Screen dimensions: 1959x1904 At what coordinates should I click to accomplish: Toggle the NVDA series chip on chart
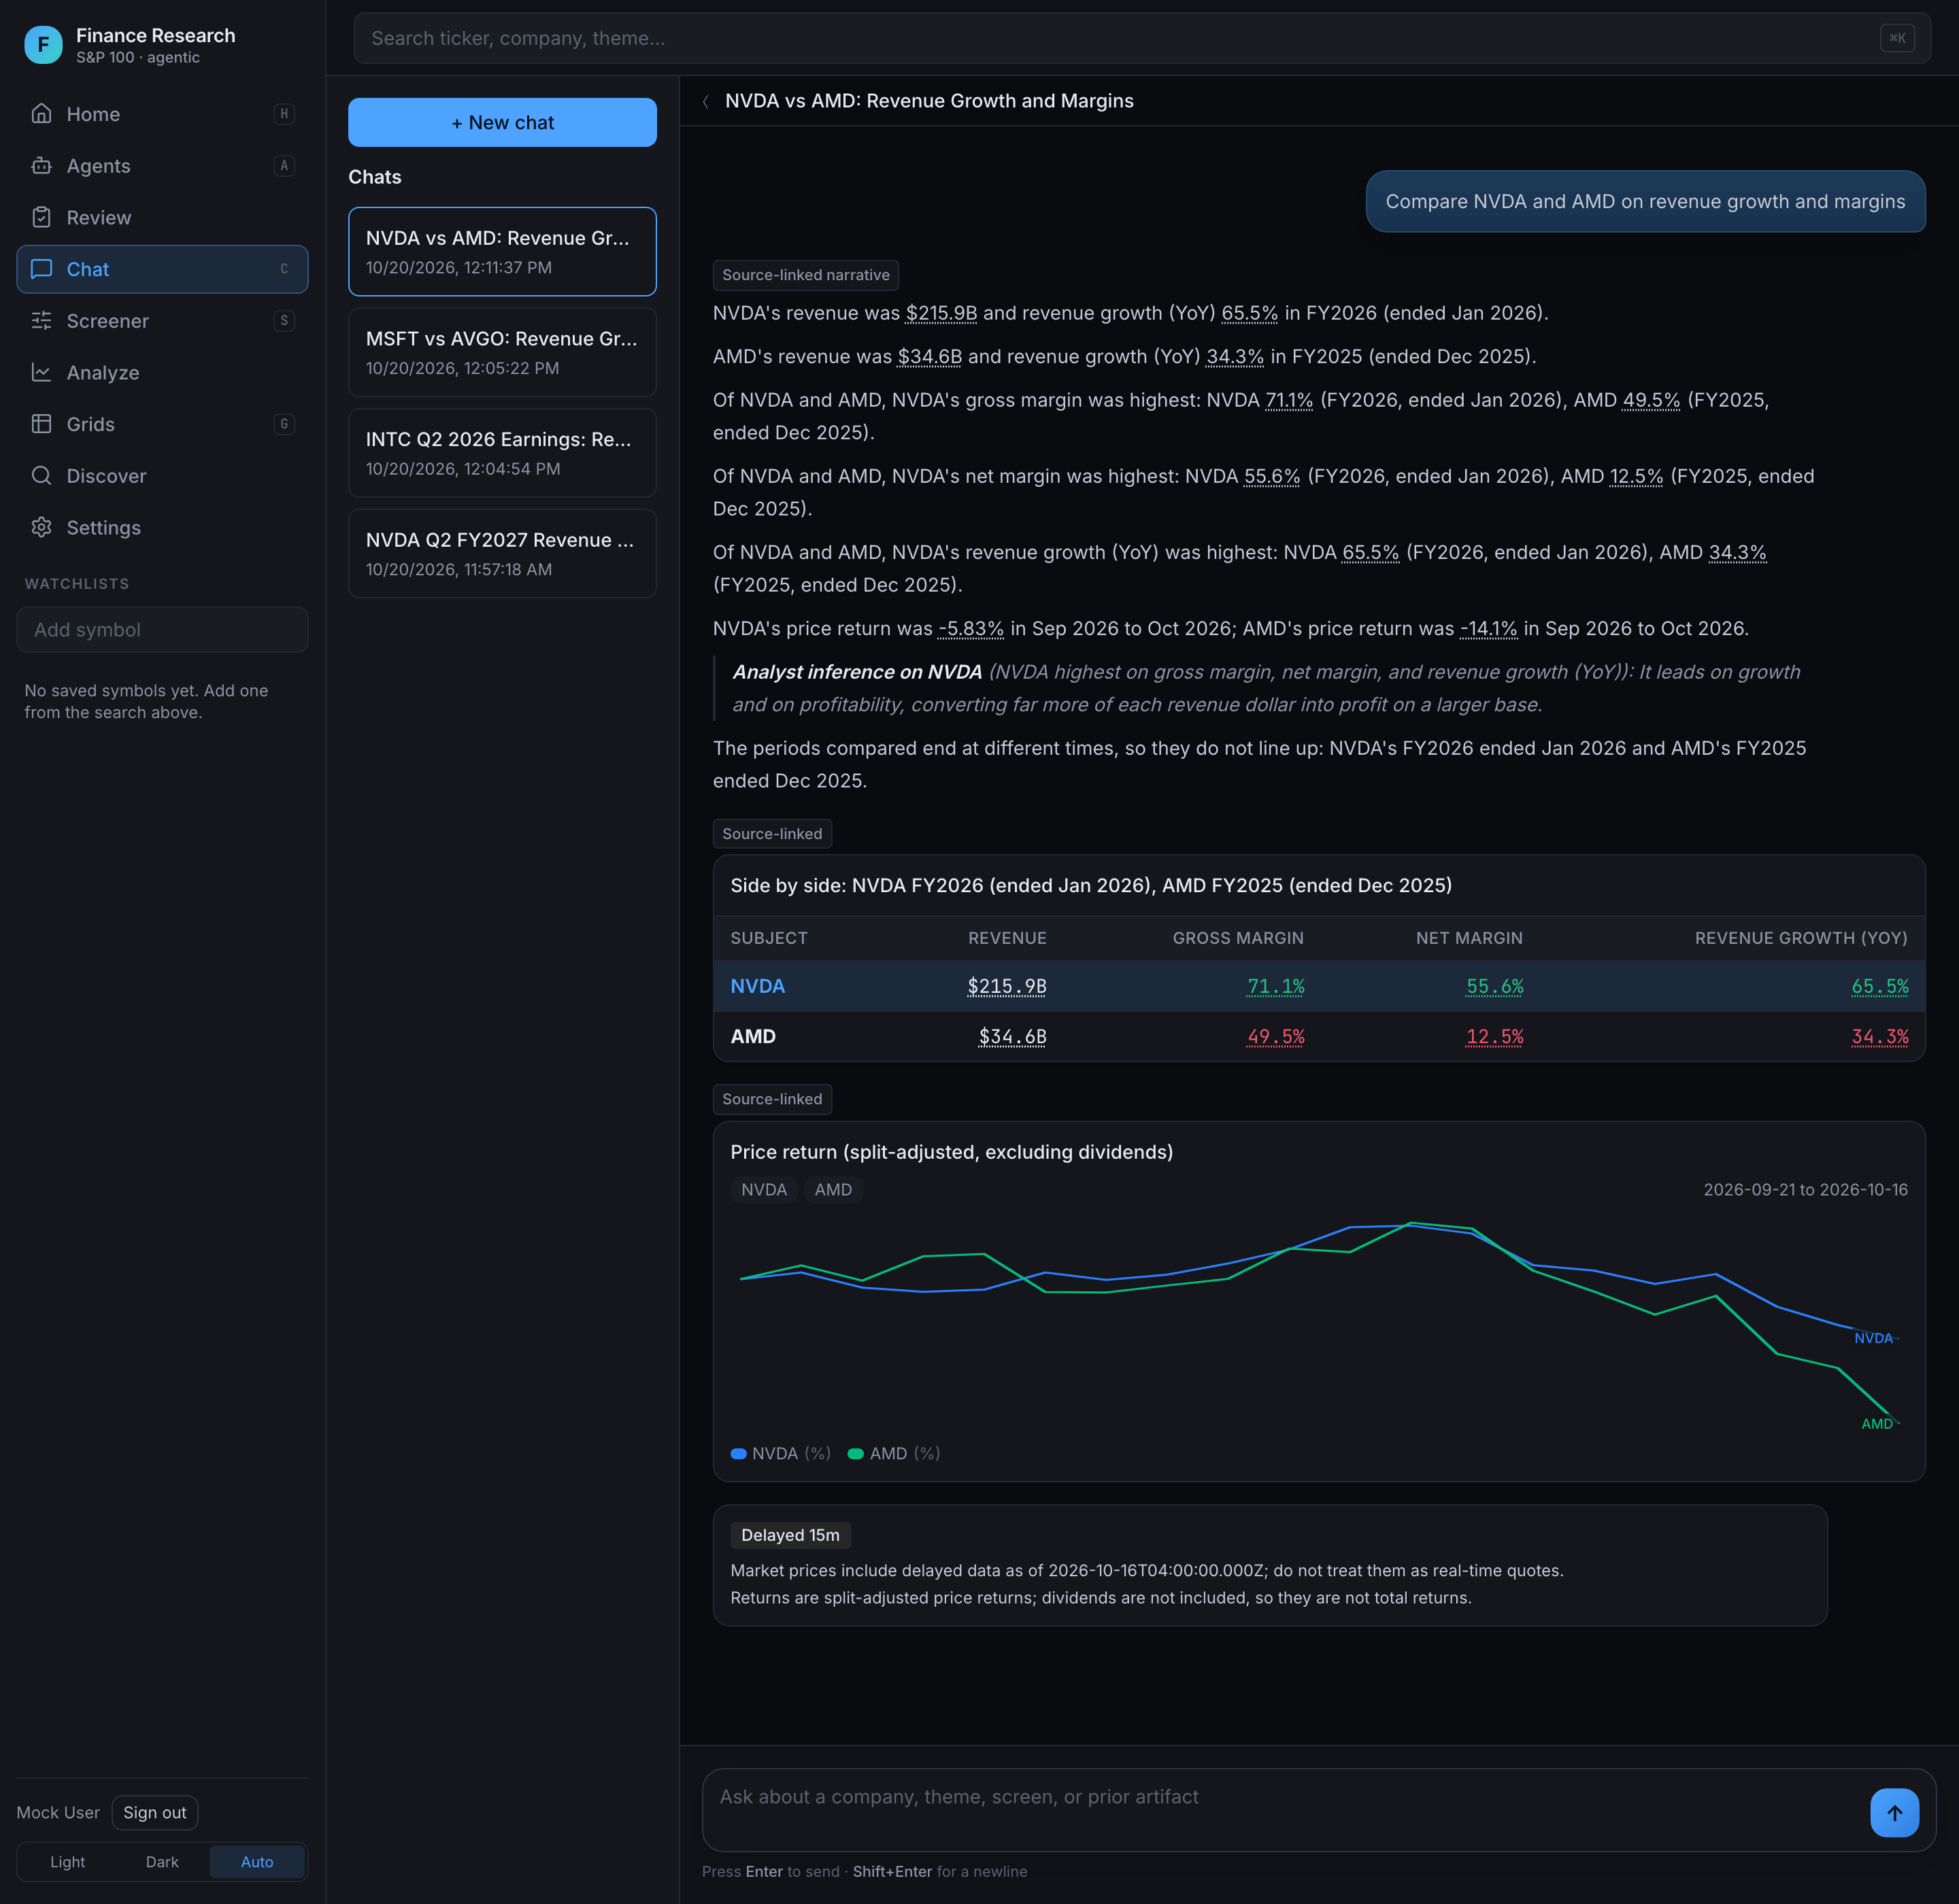click(763, 1189)
